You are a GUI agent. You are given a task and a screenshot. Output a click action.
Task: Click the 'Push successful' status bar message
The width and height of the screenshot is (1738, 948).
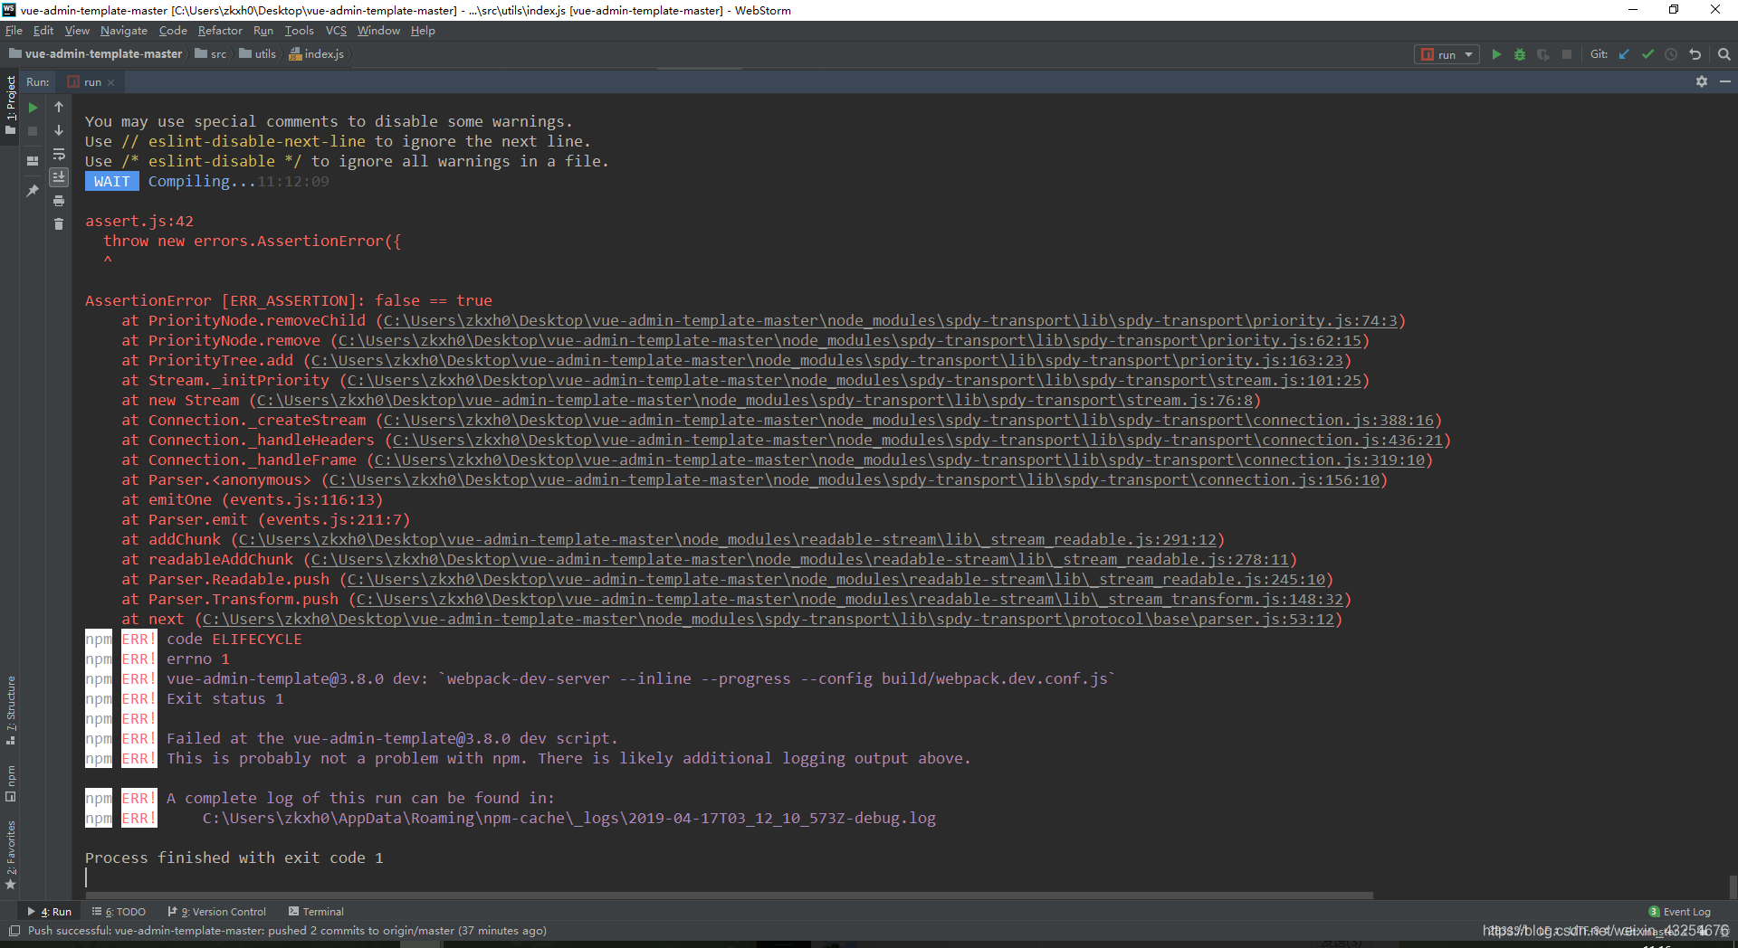point(287,931)
